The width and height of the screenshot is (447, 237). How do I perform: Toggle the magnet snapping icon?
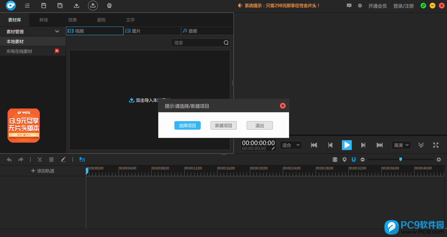[353, 160]
